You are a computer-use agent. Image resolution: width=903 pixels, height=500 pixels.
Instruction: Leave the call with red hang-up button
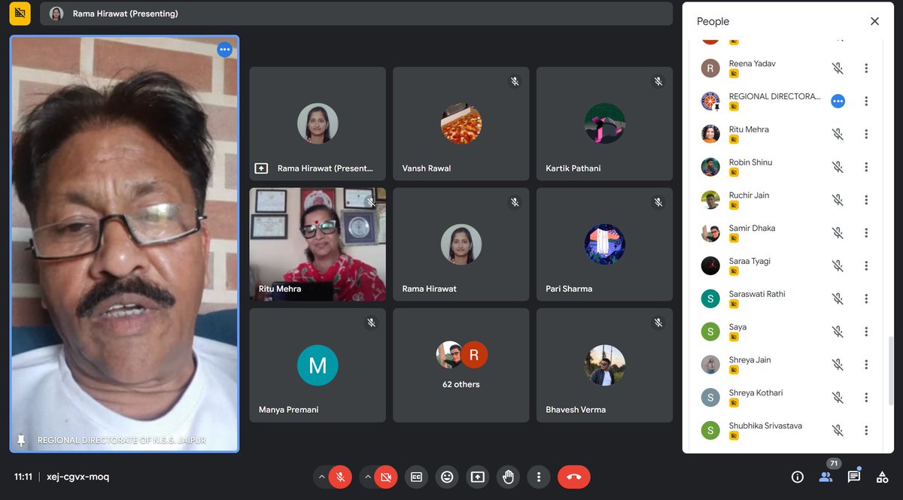click(574, 477)
